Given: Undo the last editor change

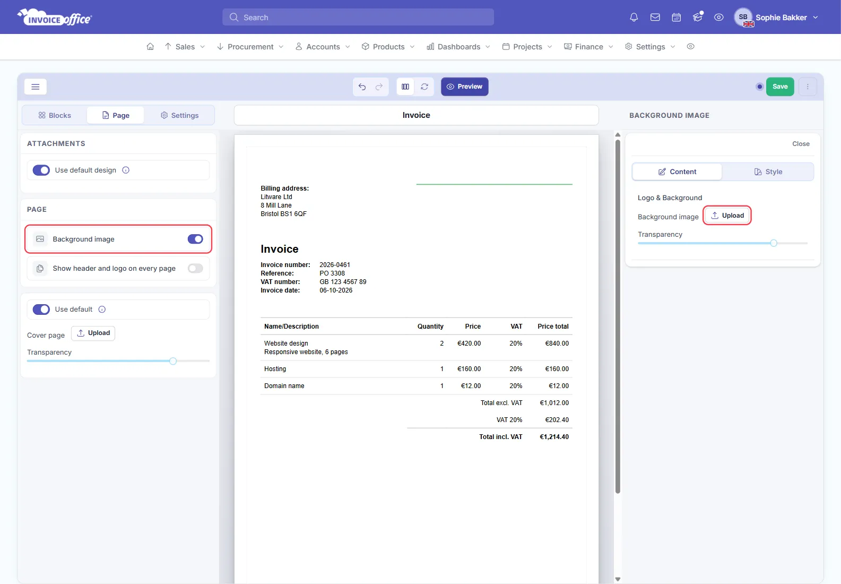Looking at the screenshot, I should pos(362,87).
